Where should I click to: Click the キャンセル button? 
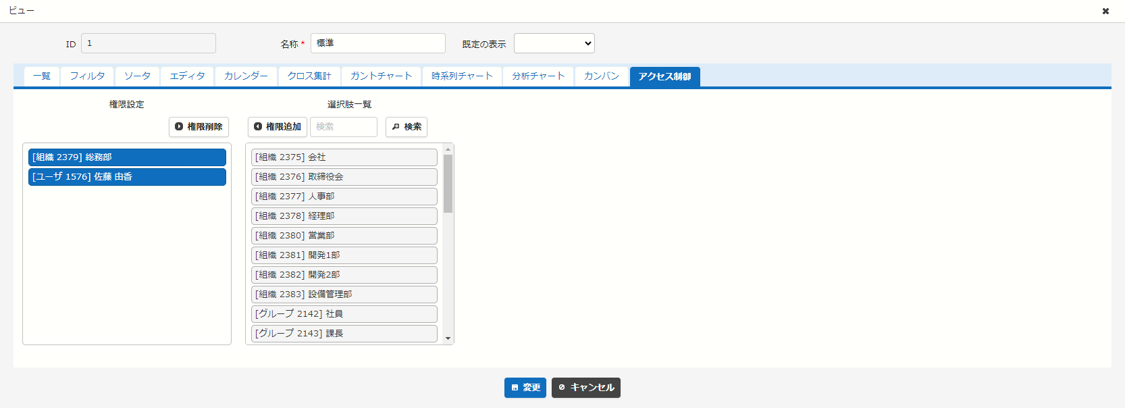(586, 388)
